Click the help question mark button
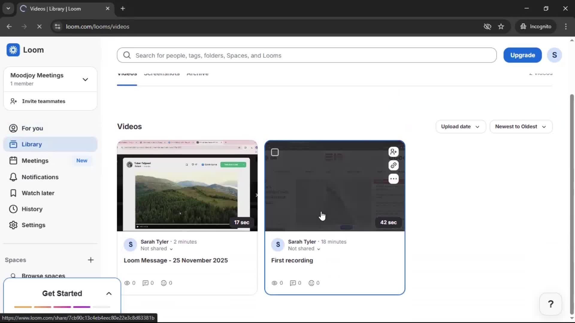Image resolution: width=575 pixels, height=323 pixels. coord(550,304)
